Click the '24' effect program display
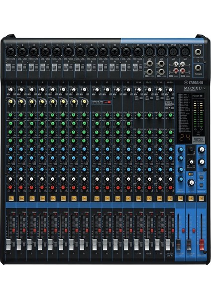 tap(185, 137)
